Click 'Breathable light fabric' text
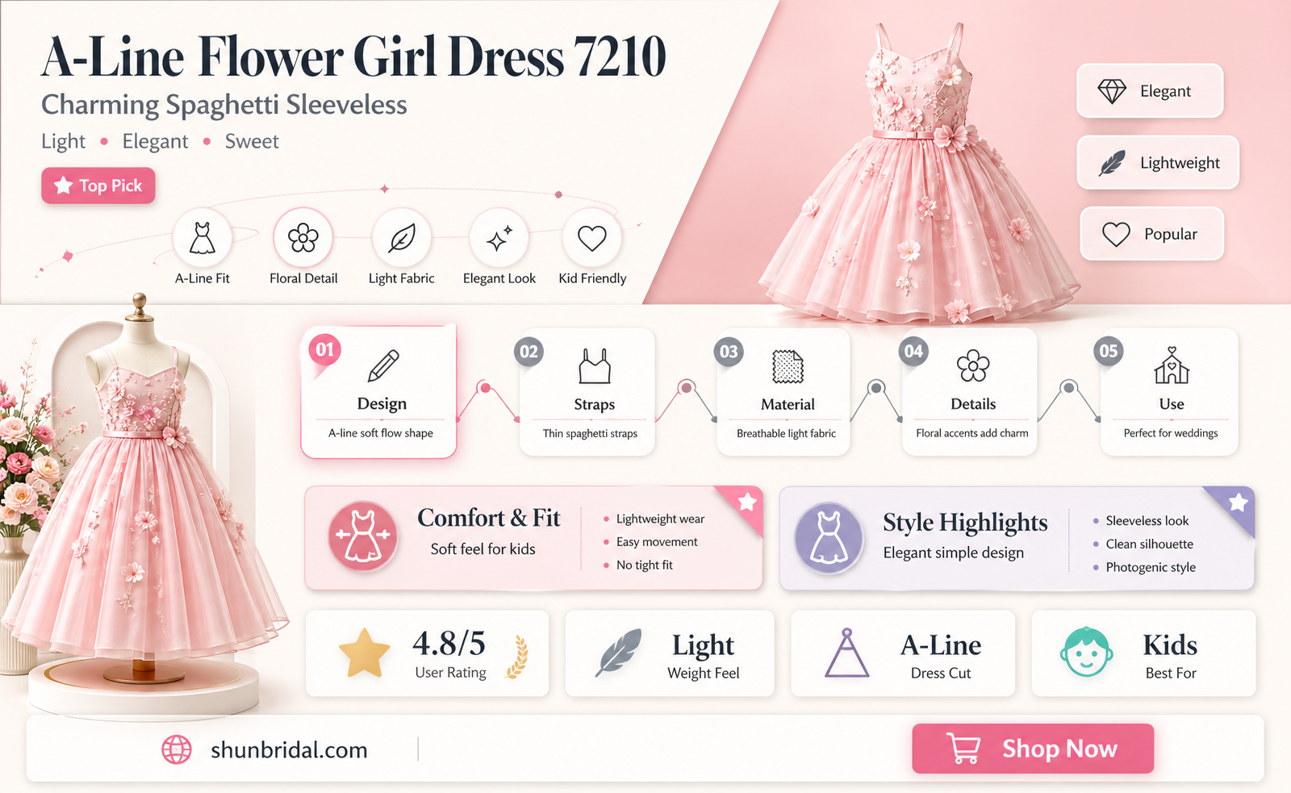 pyautogui.click(x=786, y=433)
